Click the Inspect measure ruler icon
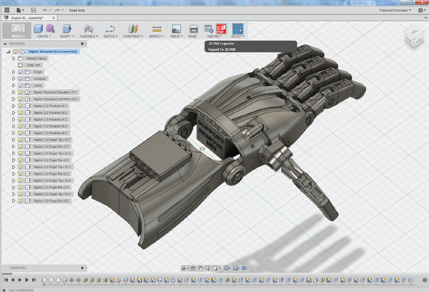Screen dimensions: 429x292 coord(157,29)
